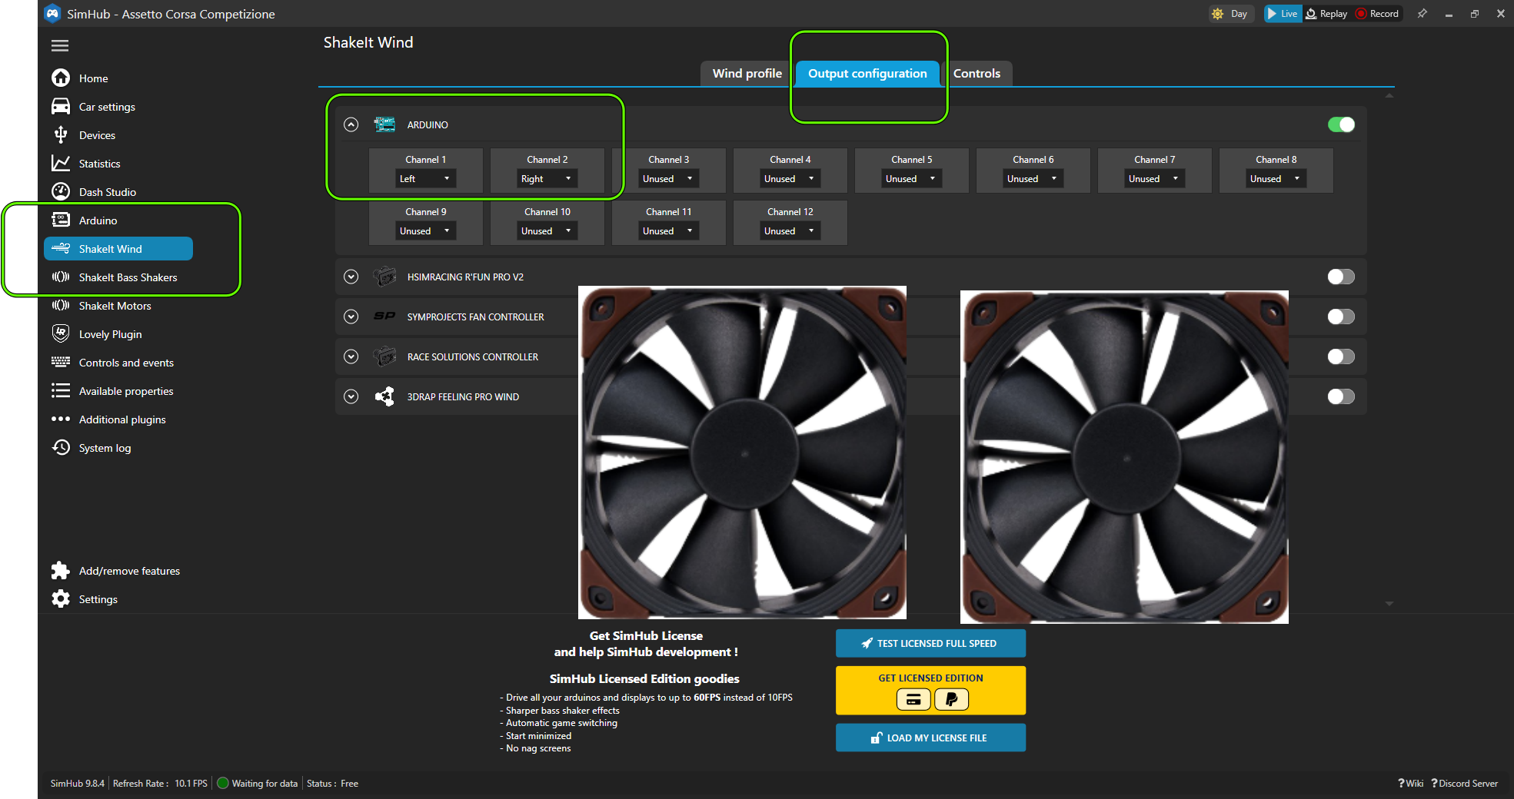Collapse the Arduino section chevron
The image size is (1514, 799).
coord(351,124)
